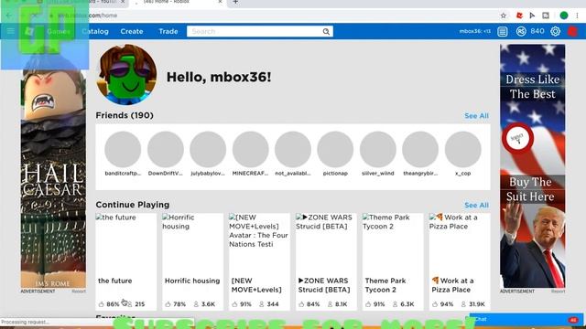Open friend siilver_wiind avatar
The height and width of the screenshot is (329, 586).
pyautogui.click(x=378, y=149)
